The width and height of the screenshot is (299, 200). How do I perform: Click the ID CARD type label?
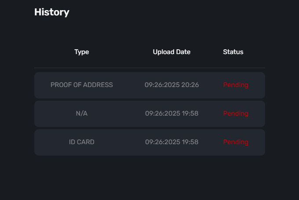coord(82,142)
